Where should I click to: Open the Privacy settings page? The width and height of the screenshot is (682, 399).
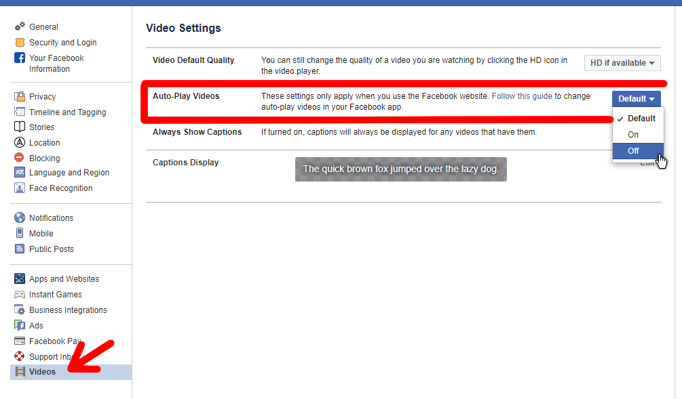tap(42, 97)
